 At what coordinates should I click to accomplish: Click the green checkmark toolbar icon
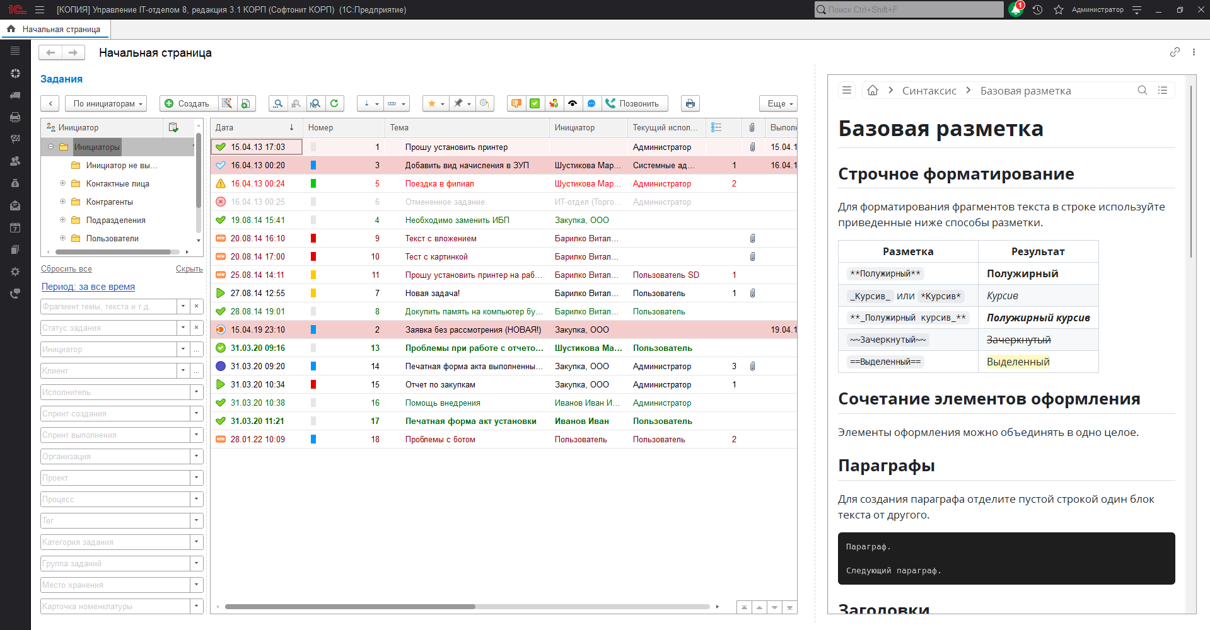[535, 103]
